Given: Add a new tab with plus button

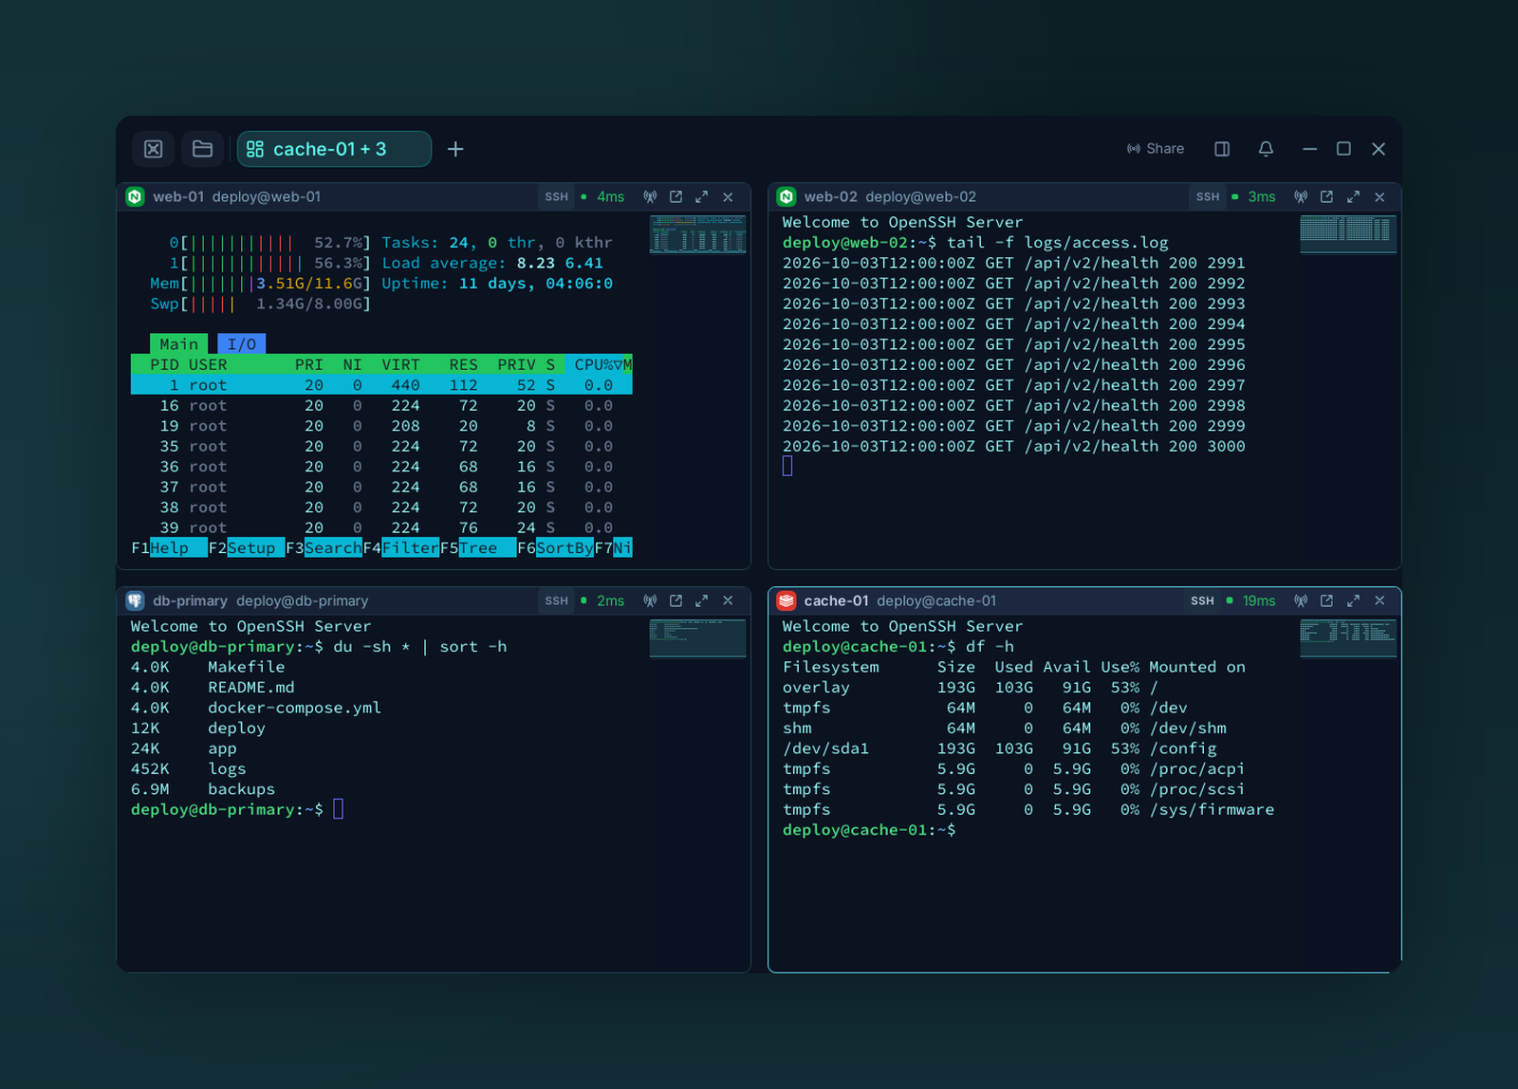Looking at the screenshot, I should pos(455,149).
